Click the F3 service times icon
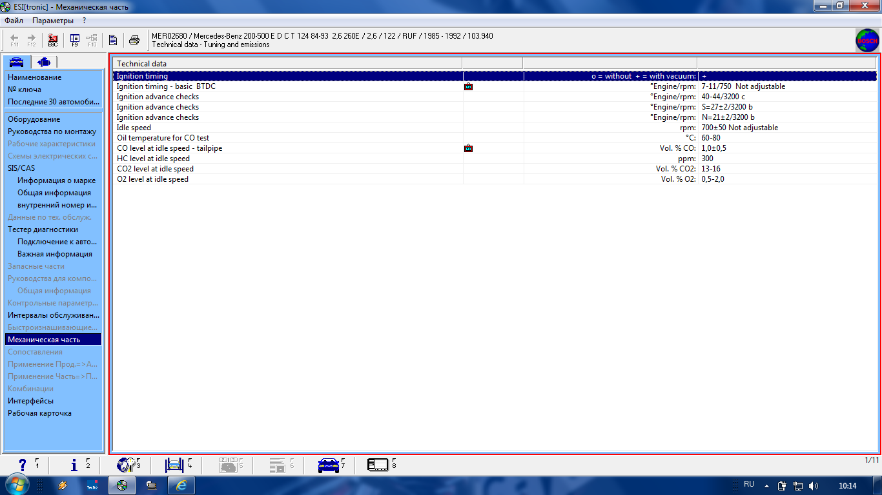The image size is (882, 495). pos(127,464)
